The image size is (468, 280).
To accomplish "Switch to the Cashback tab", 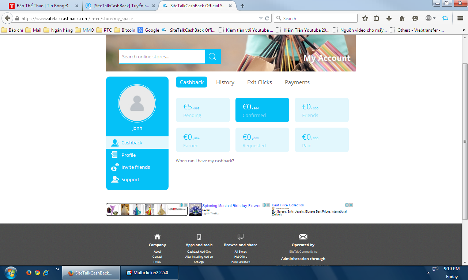I will pyautogui.click(x=192, y=82).
